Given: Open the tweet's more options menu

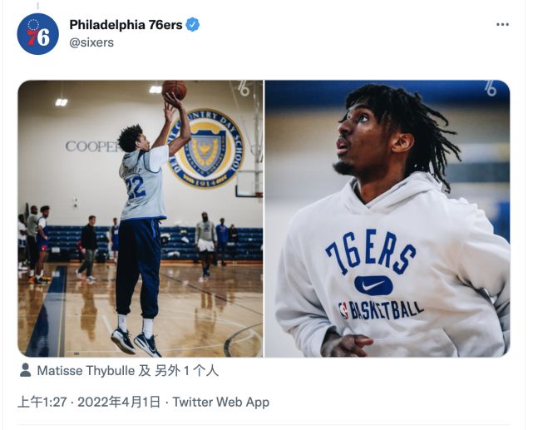Looking at the screenshot, I should pos(502,25).
